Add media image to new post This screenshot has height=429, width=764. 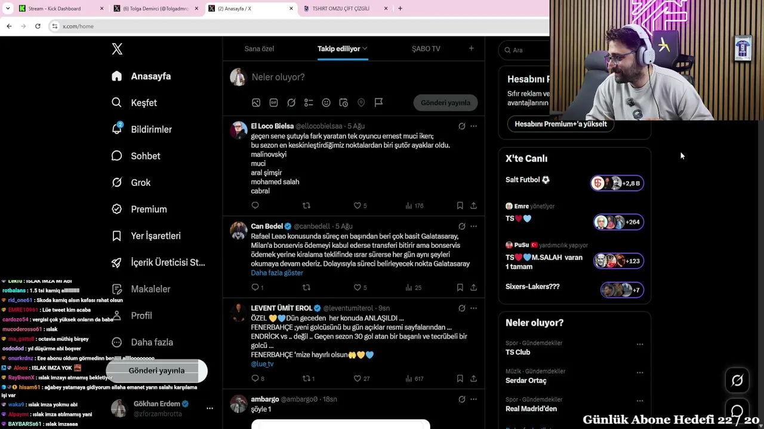point(256,102)
